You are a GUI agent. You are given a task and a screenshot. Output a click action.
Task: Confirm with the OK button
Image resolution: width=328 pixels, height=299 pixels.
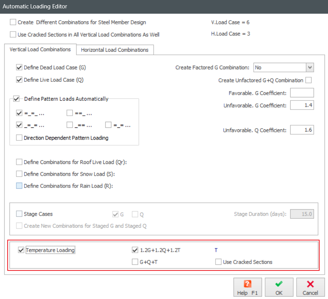(x=279, y=287)
